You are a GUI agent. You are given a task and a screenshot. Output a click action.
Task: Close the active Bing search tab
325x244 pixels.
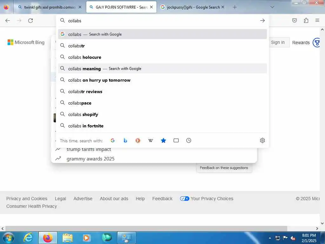pos(151,7)
